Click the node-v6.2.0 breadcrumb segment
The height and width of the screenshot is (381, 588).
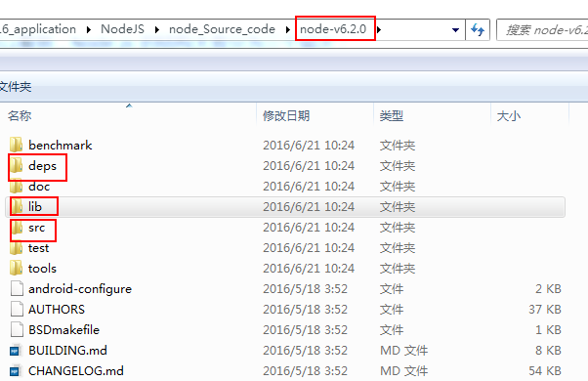(x=333, y=29)
